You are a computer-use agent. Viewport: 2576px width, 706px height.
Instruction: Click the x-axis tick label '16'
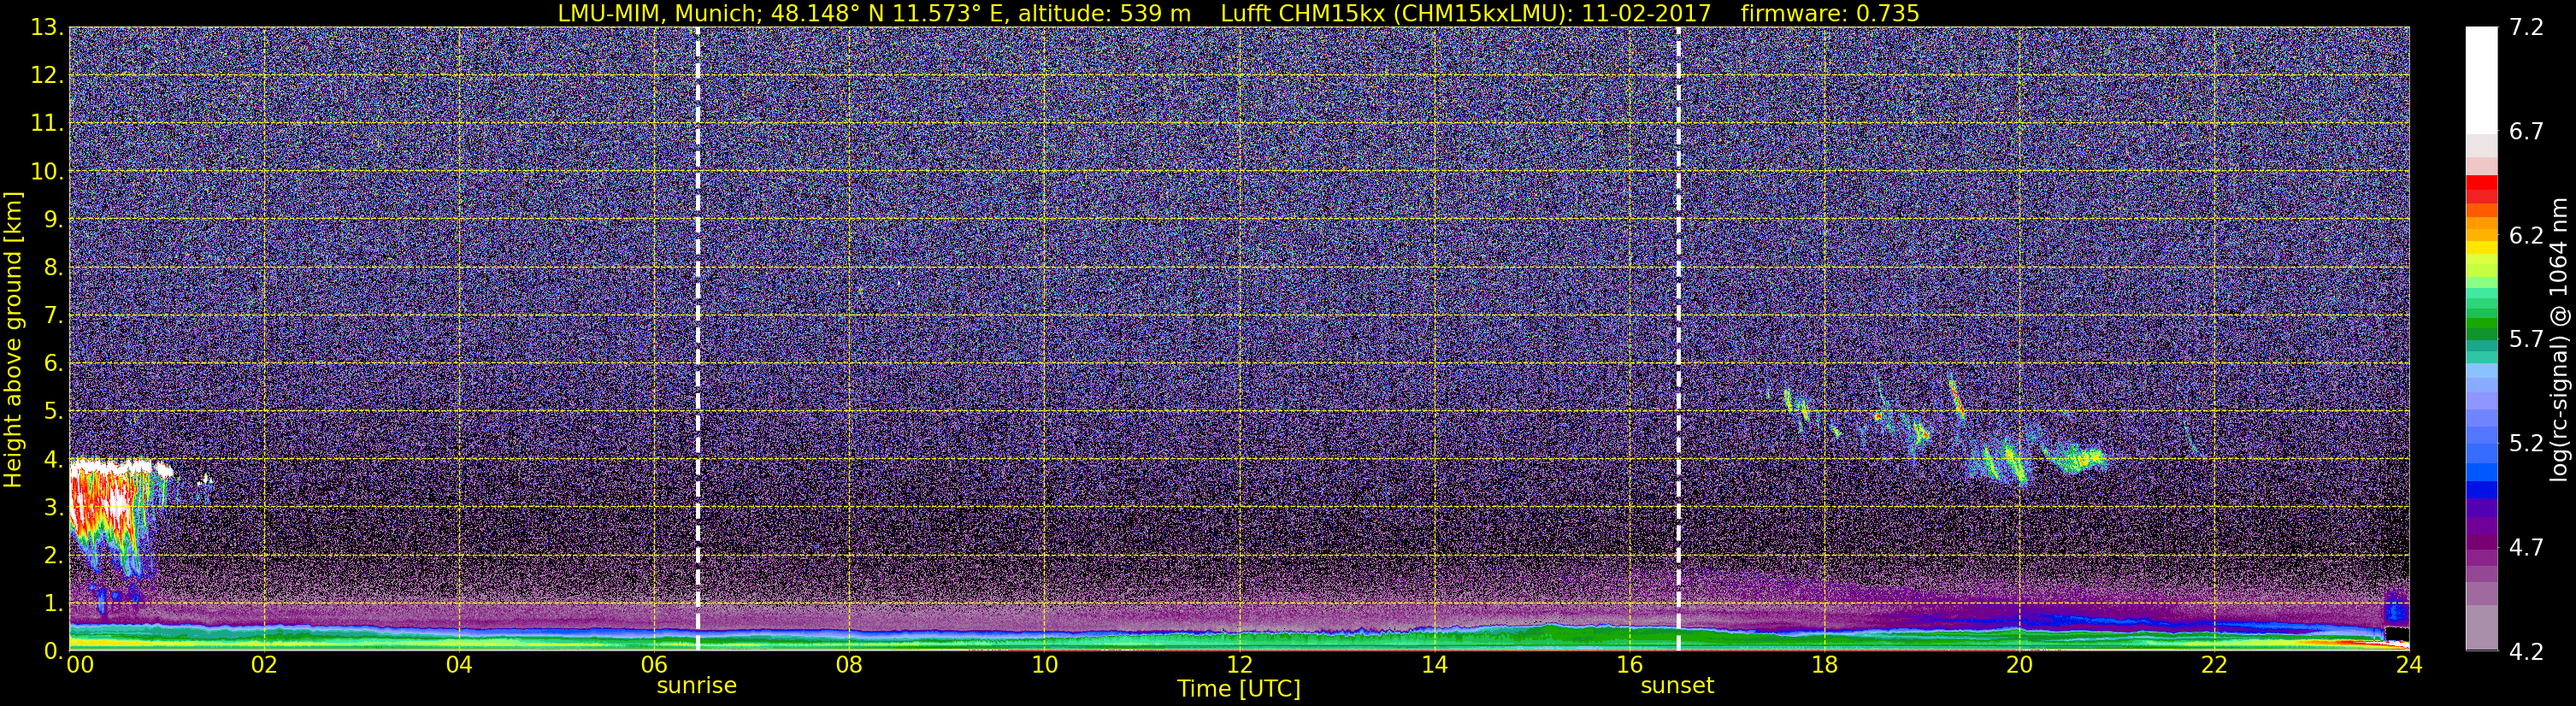click(x=1629, y=665)
